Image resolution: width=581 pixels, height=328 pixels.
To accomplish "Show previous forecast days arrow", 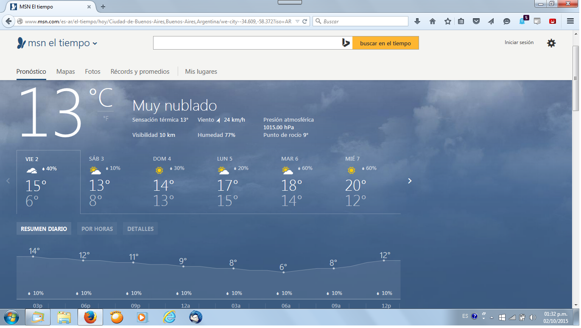I will 8,181.
